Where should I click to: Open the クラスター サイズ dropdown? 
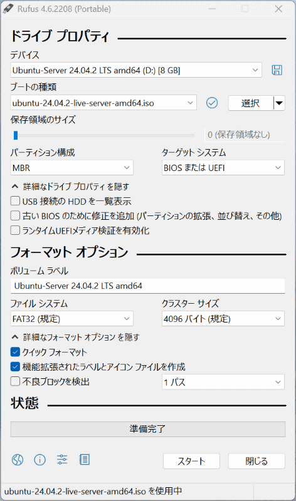223,319
